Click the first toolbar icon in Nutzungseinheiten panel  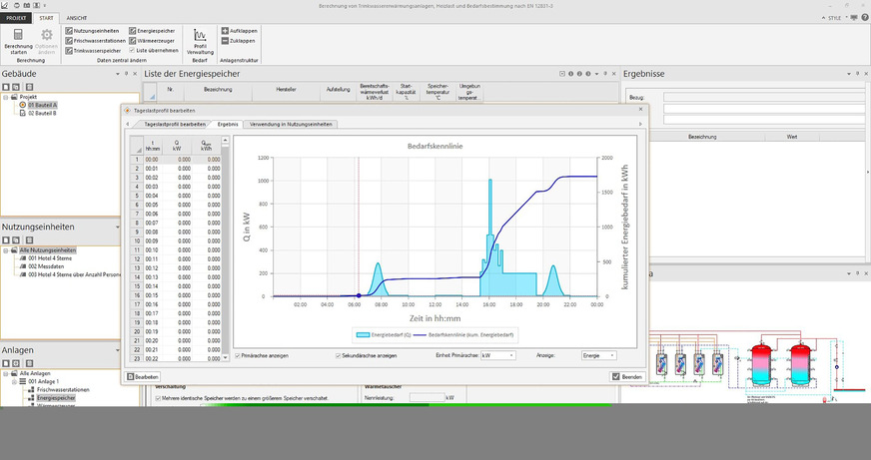point(6,240)
